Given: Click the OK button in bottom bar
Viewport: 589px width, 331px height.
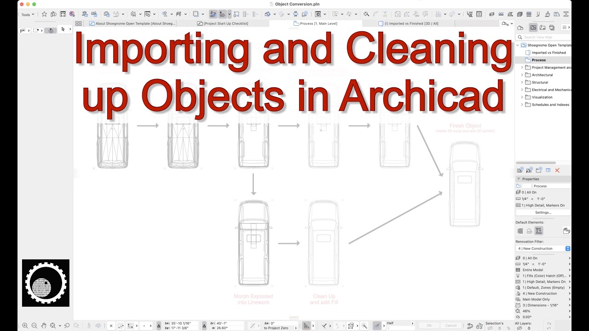Looking at the screenshot, I should pos(429,325).
